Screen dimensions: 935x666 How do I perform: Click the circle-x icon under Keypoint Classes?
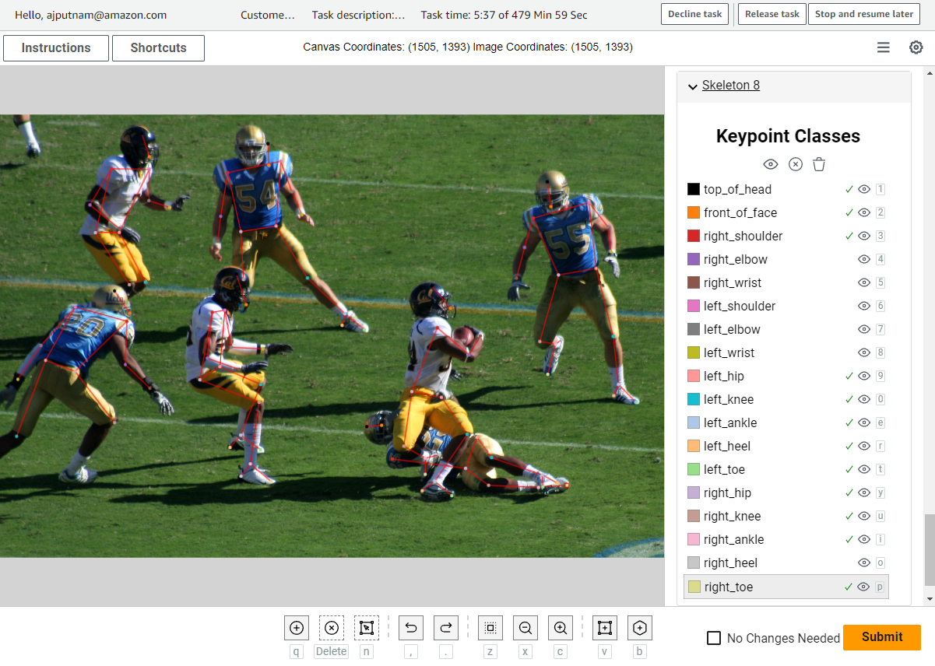795,164
